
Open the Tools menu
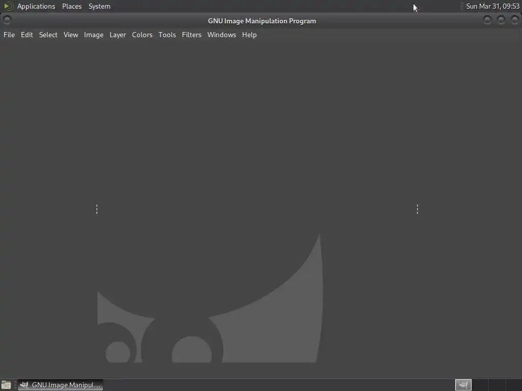click(167, 35)
